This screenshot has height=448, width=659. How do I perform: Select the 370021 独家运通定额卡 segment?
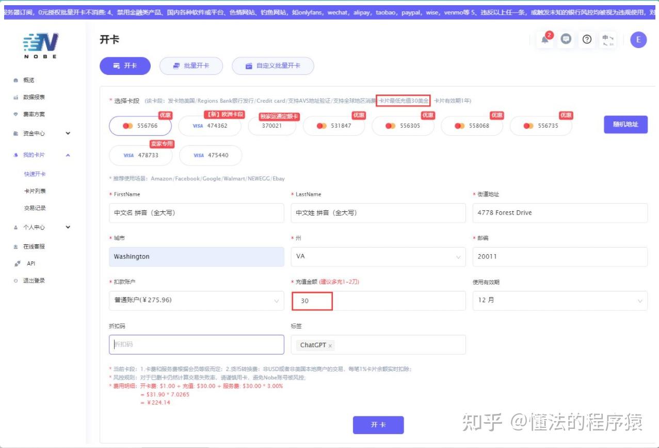(x=272, y=126)
